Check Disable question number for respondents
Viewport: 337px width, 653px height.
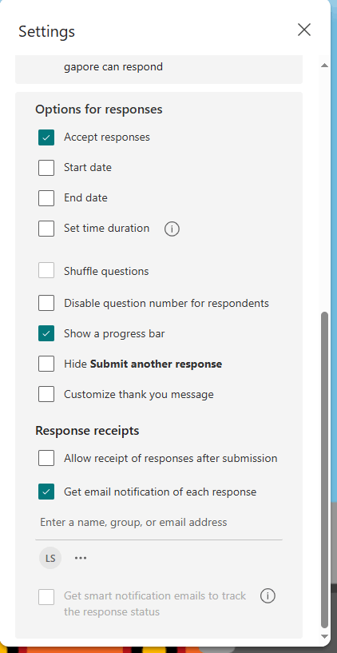click(46, 303)
